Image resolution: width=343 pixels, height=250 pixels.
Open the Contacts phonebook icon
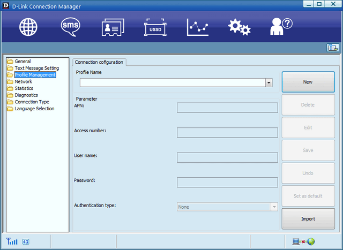click(113, 27)
